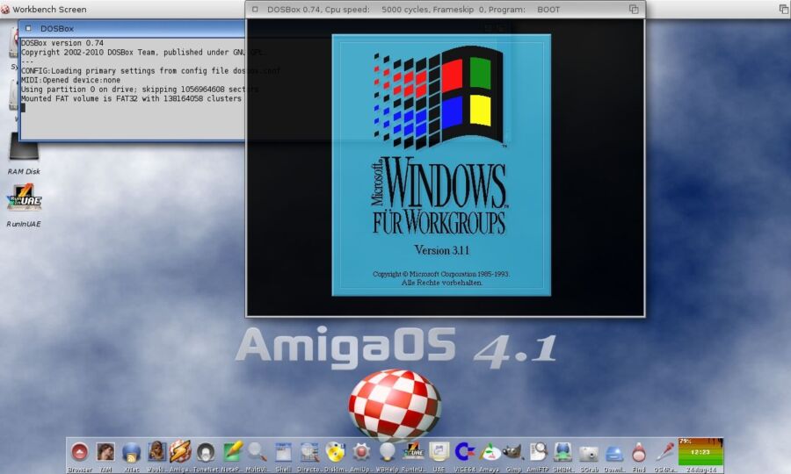Launch Find from the dock
791x474 pixels.
click(639, 452)
